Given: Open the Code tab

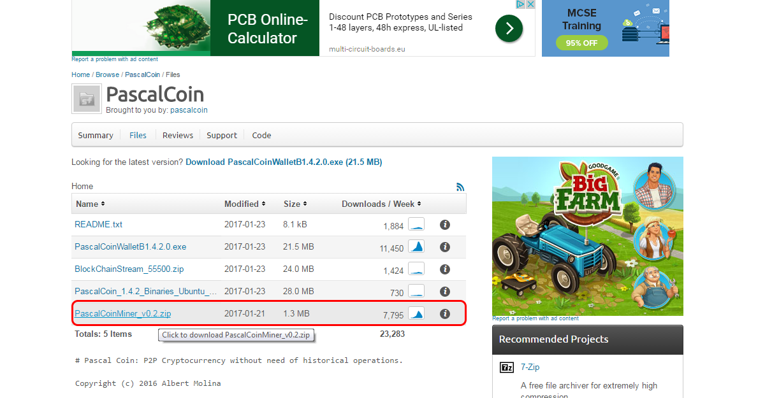Looking at the screenshot, I should click(261, 135).
